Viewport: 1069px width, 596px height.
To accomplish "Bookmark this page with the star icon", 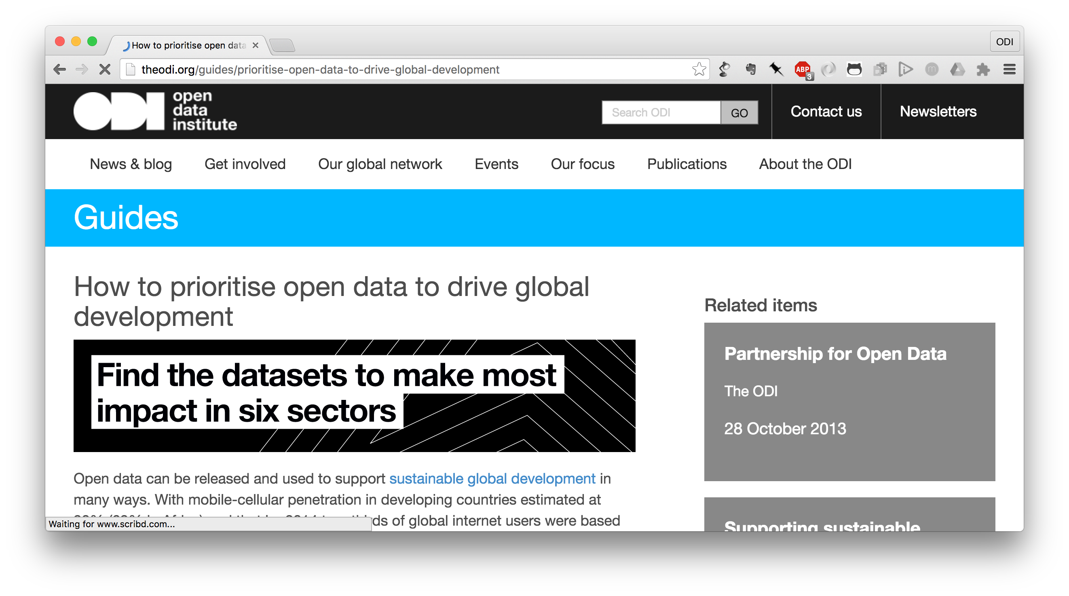I will point(699,69).
